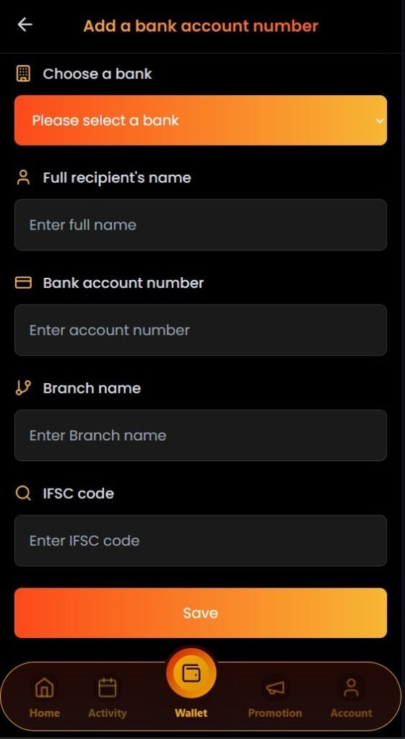Tap the Activity calendar icon
Image resolution: width=405 pixels, height=739 pixels.
(107, 688)
